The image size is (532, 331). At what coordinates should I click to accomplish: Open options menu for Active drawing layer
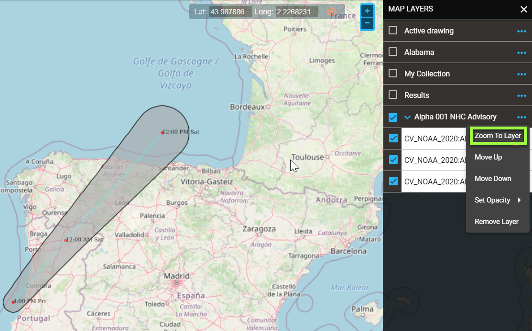click(x=521, y=31)
